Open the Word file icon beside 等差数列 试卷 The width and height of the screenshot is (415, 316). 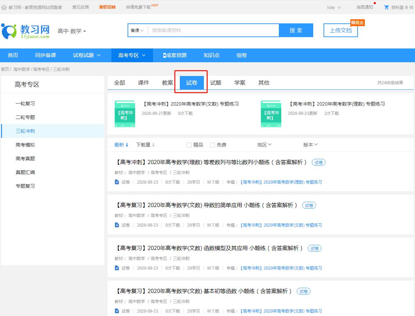pyautogui.click(x=117, y=182)
